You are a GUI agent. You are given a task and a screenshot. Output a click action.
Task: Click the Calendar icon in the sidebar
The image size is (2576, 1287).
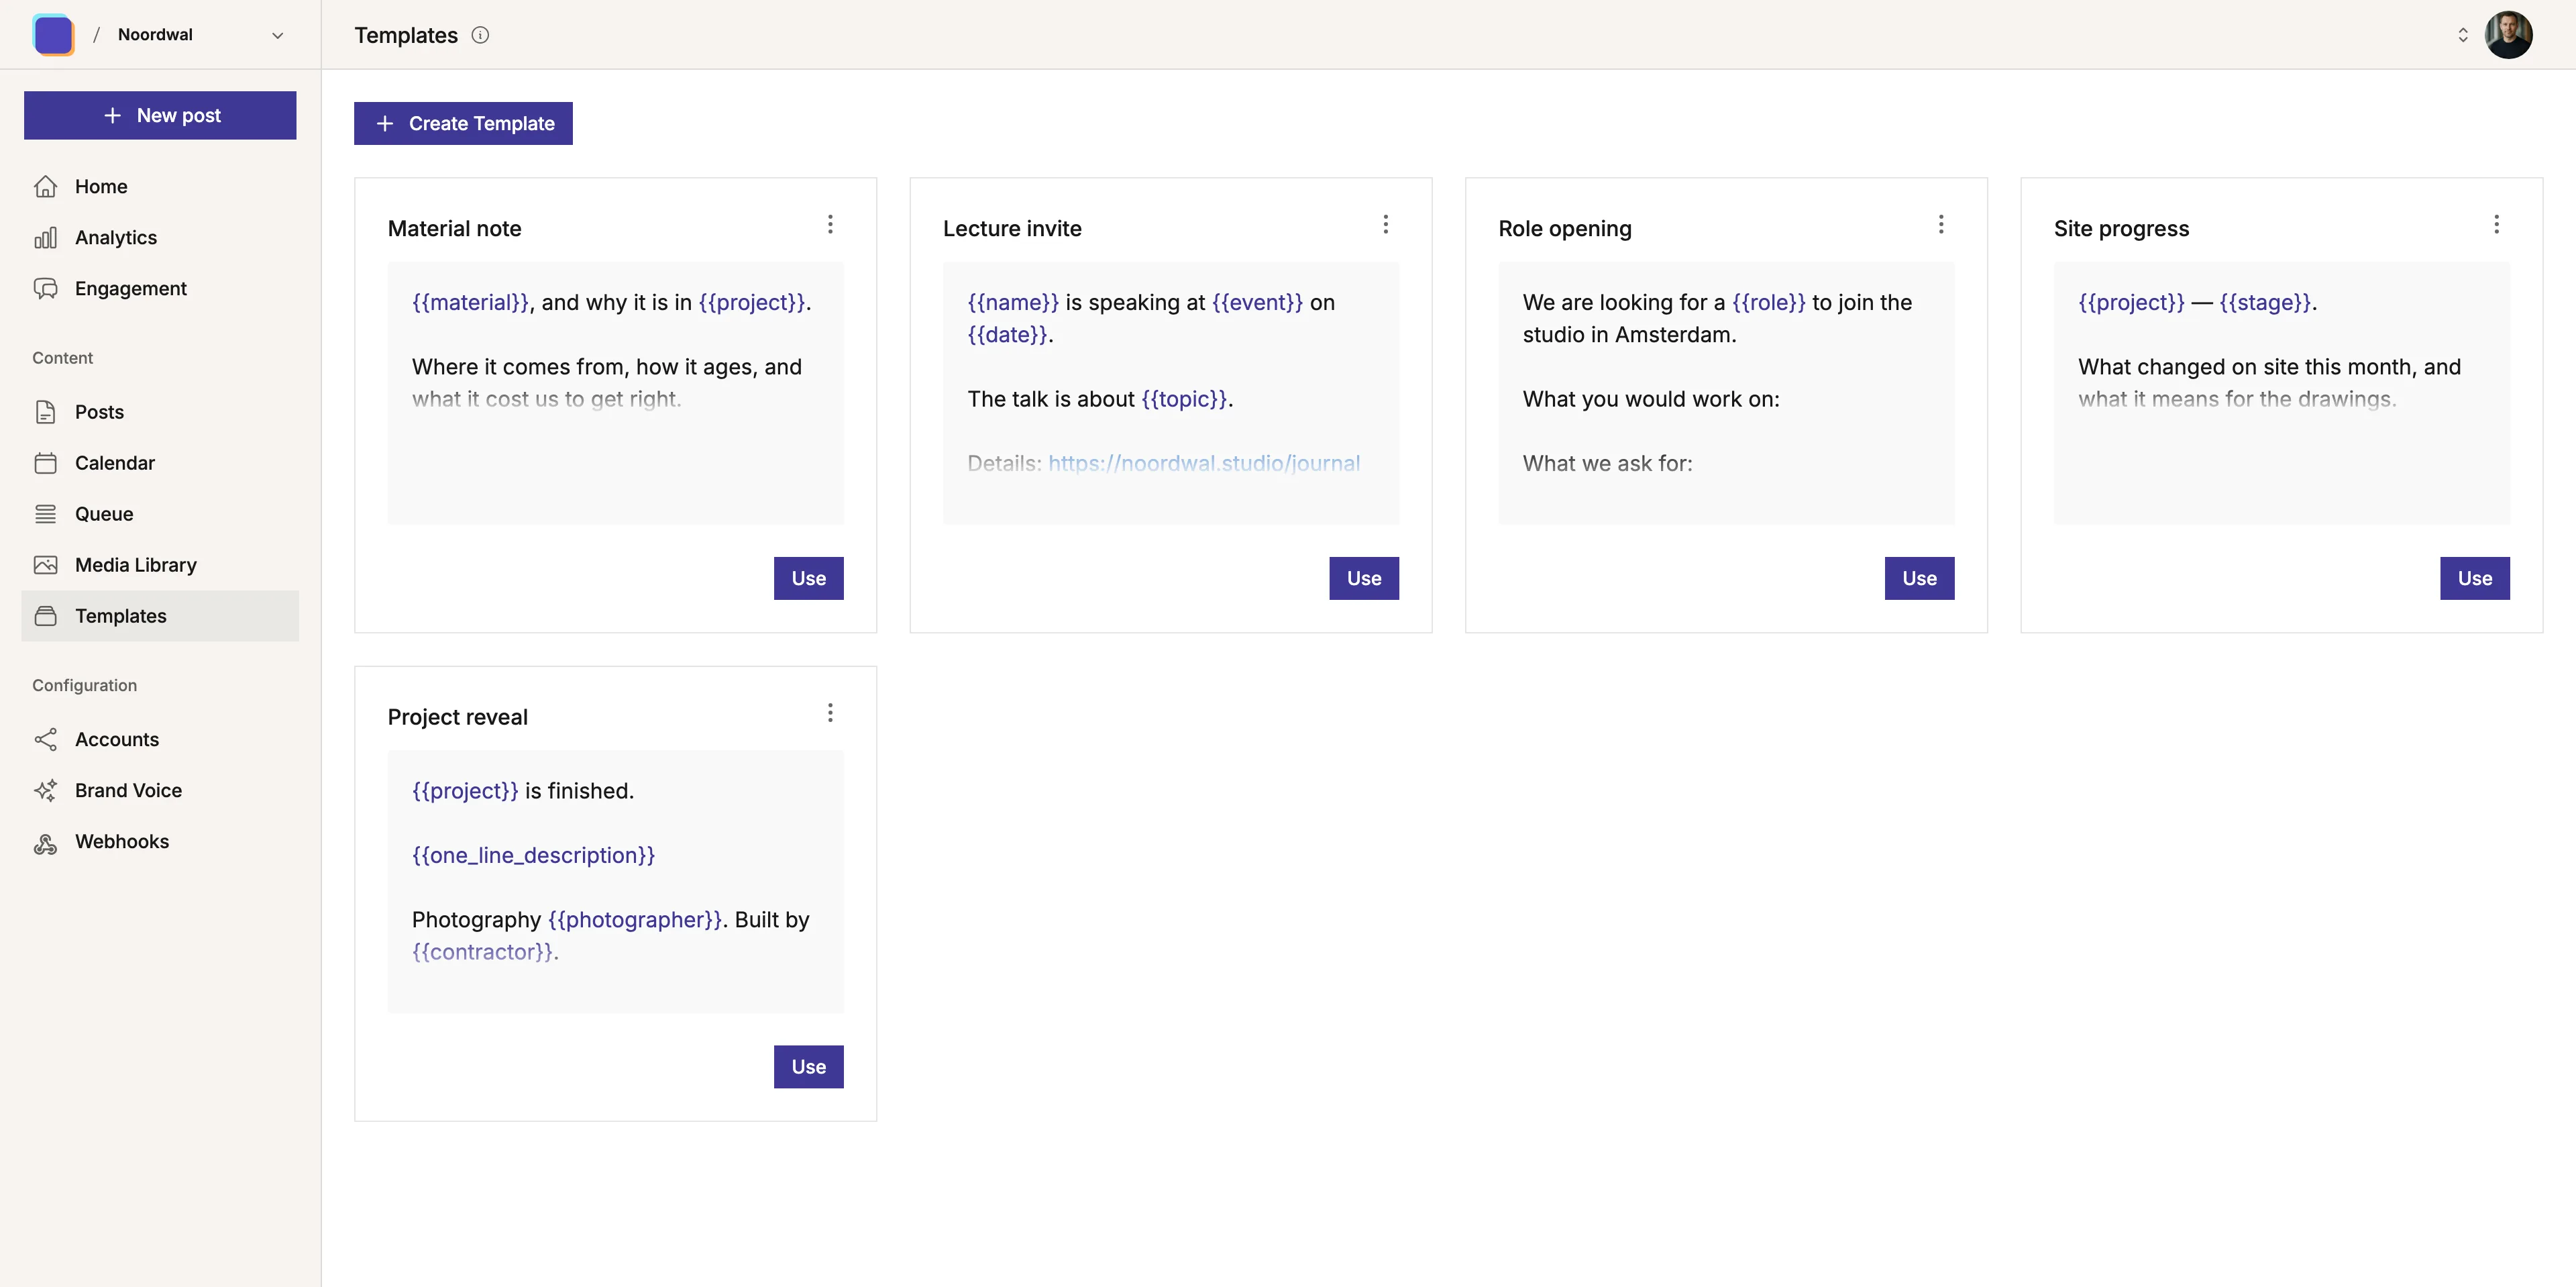[46, 463]
